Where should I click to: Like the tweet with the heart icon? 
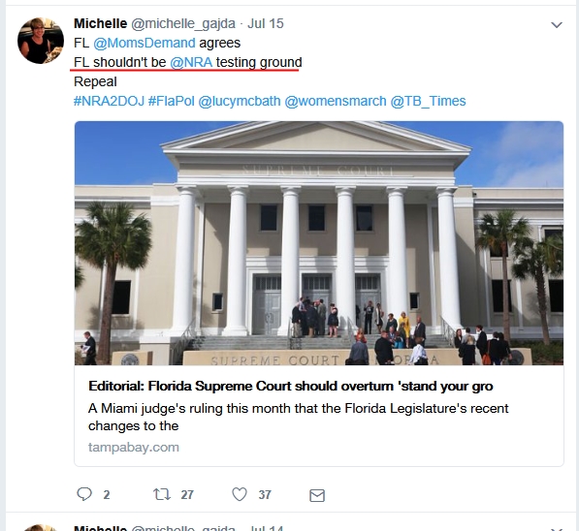pos(240,494)
